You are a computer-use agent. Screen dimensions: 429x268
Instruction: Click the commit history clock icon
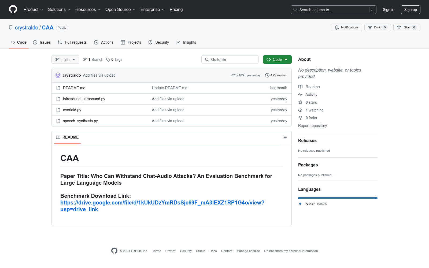(267, 75)
